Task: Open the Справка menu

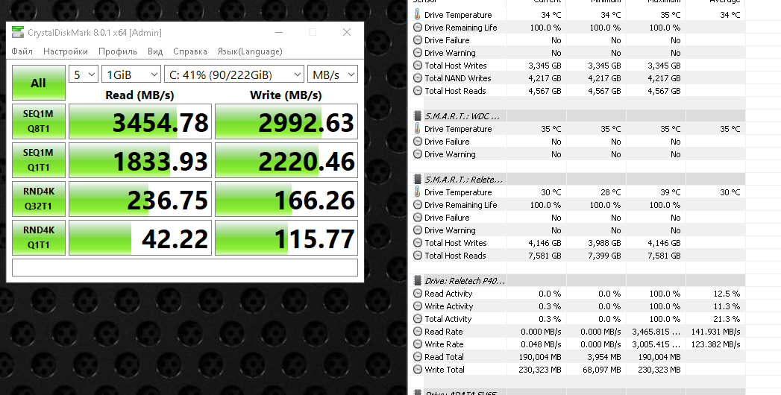Action: (190, 51)
